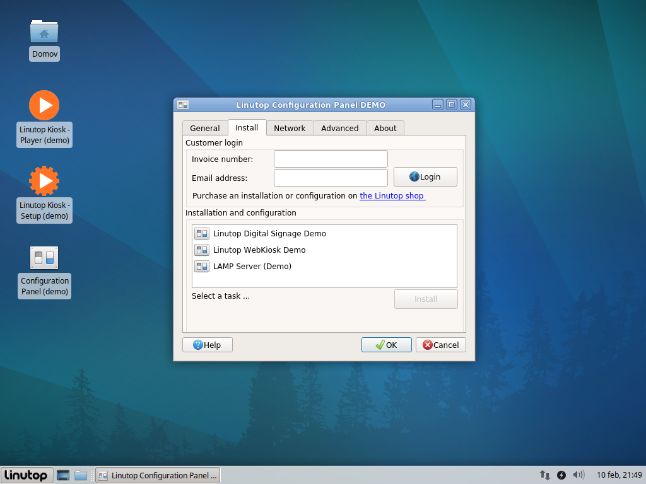Screen dimensions: 646x484
Task: Click the 'Customer login' section label
Action: pyautogui.click(x=214, y=143)
